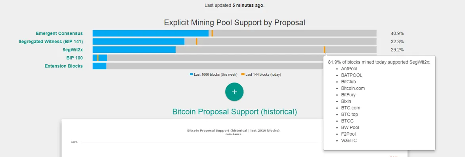Open the Extension Blocks proposal link
Image resolution: width=465 pixels, height=157 pixels.
[x=64, y=66]
